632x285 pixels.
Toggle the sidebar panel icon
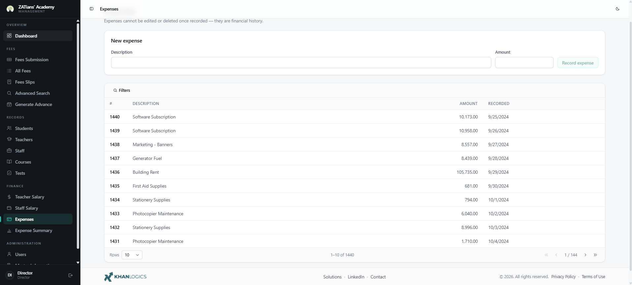coord(92,9)
